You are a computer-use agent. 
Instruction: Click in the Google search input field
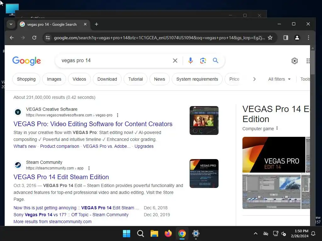[x=115, y=61]
